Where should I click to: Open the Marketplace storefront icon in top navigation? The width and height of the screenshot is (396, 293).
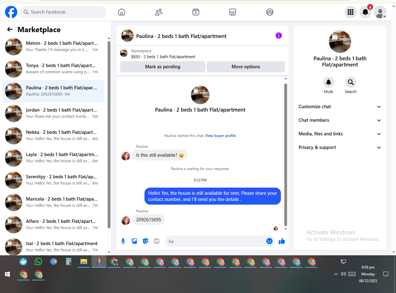[233, 12]
